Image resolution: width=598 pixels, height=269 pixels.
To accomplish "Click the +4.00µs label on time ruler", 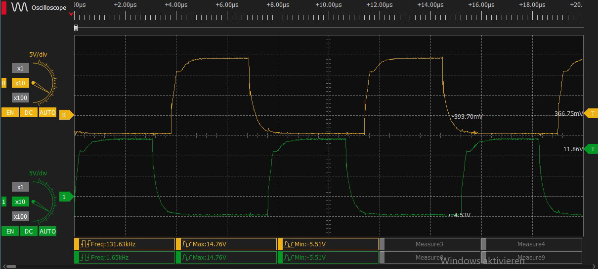I will [176, 5].
